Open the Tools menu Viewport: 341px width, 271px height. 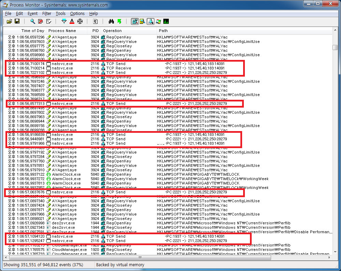pos(60,14)
